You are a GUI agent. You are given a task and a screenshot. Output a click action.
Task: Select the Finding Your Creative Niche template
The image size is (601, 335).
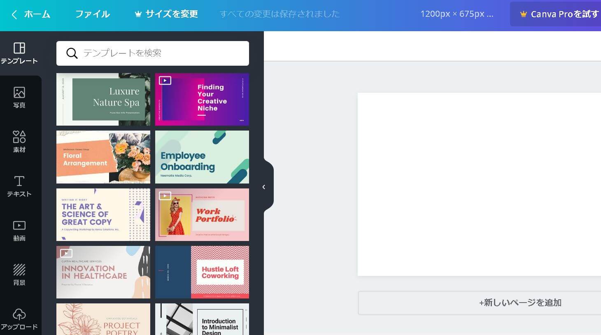click(202, 99)
